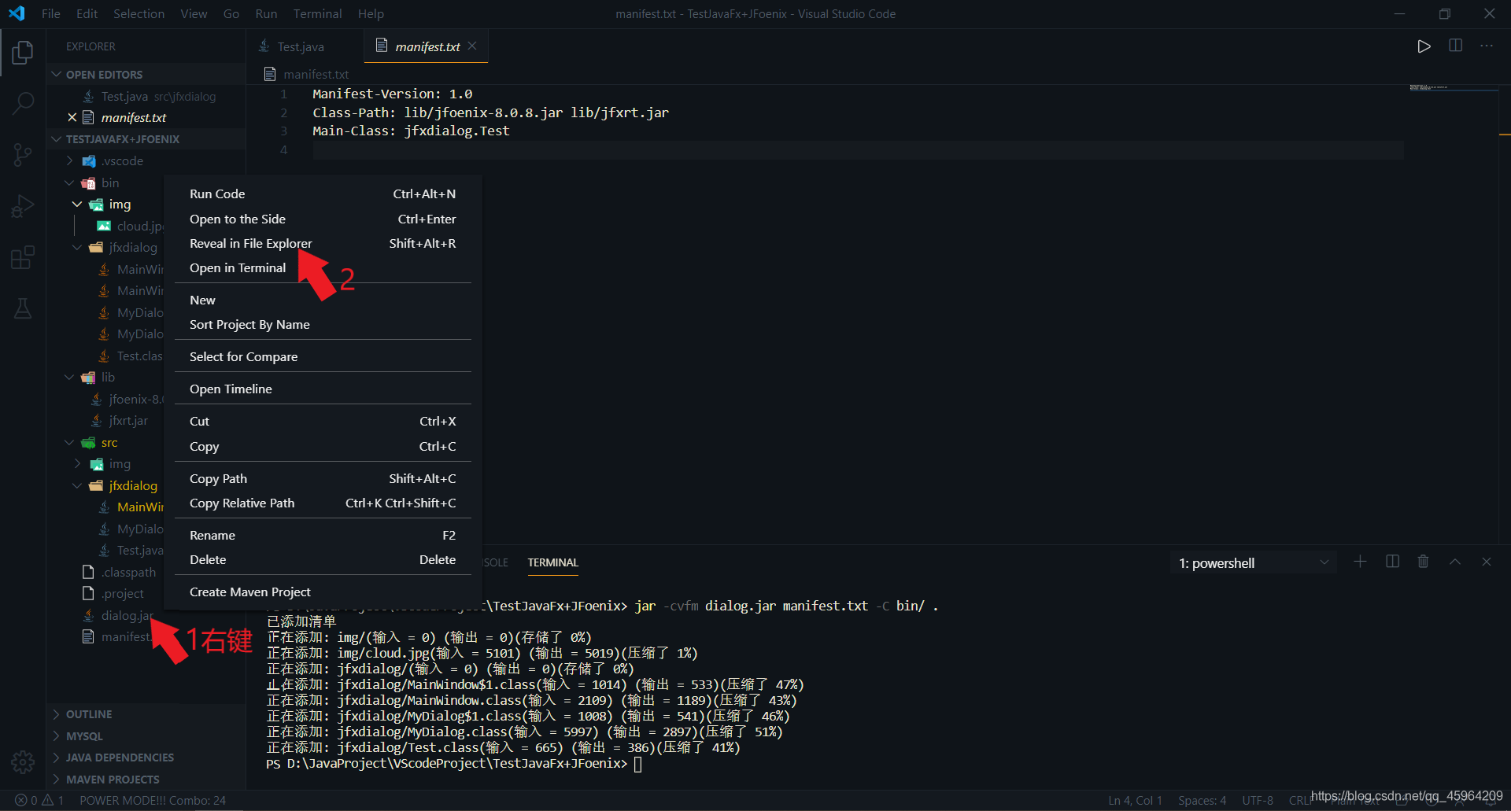The image size is (1511, 811).
Task: Create a new terminal with plus icon
Action: (1360, 562)
